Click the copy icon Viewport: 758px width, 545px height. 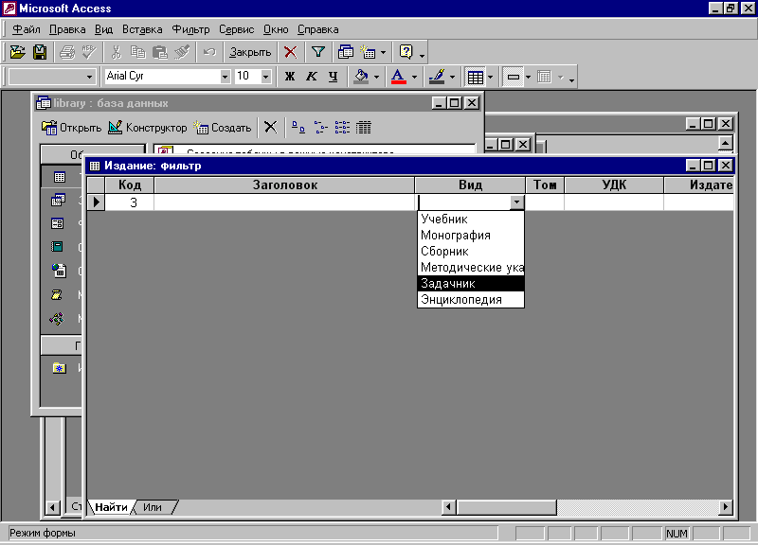138,52
